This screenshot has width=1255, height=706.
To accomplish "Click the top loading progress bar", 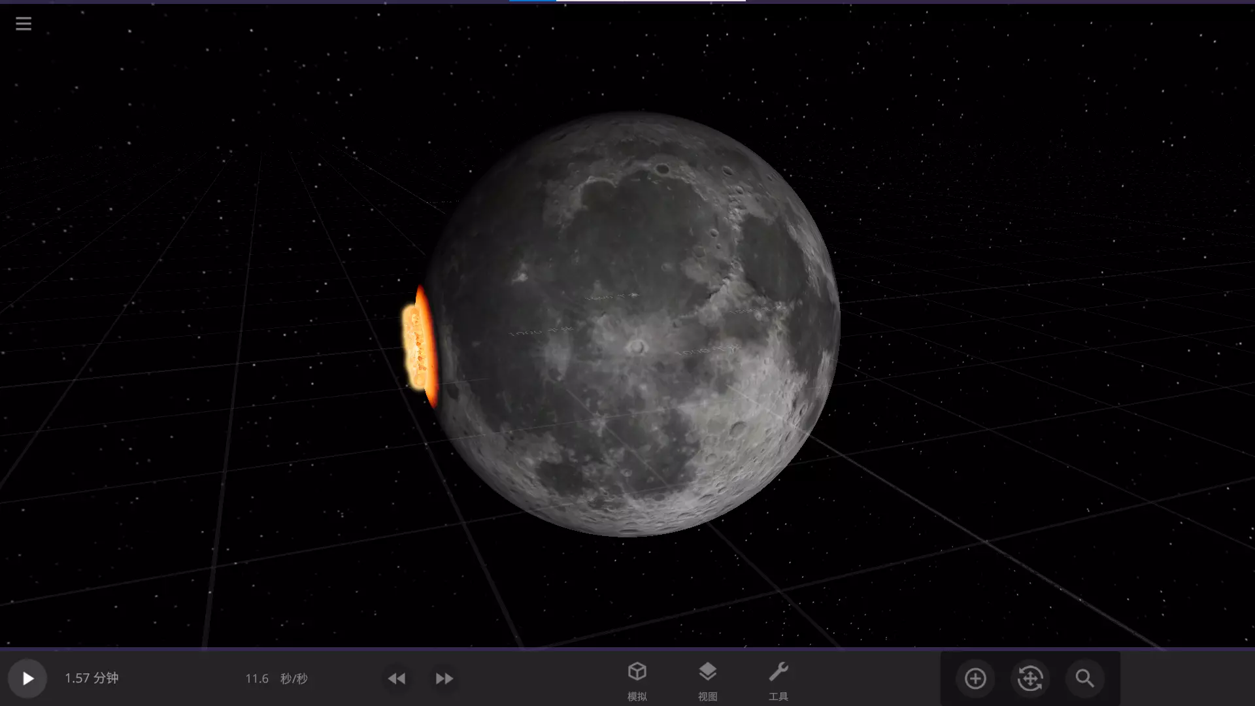I will [627, 1].
